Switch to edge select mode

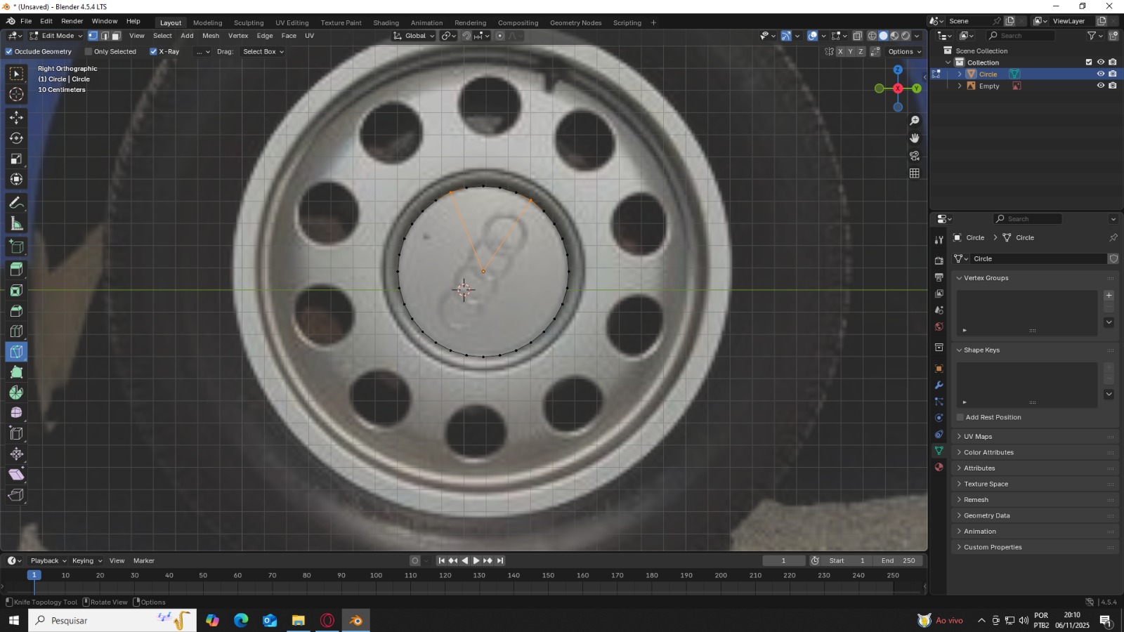point(105,36)
